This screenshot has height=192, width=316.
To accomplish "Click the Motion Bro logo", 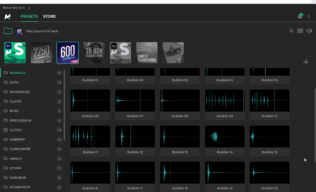I will pos(7,17).
